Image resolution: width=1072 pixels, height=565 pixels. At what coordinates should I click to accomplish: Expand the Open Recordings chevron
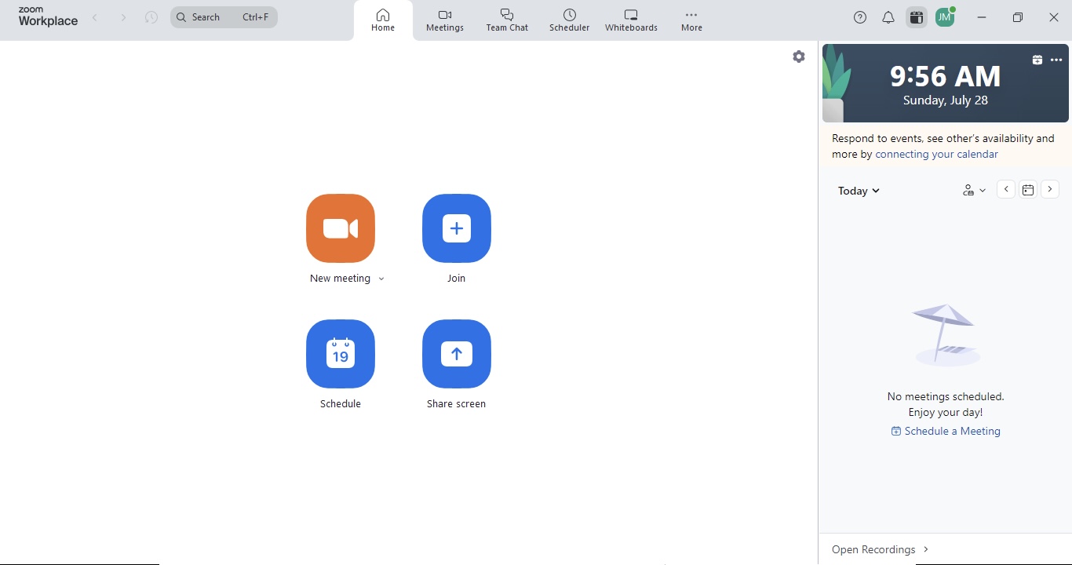coord(927,549)
